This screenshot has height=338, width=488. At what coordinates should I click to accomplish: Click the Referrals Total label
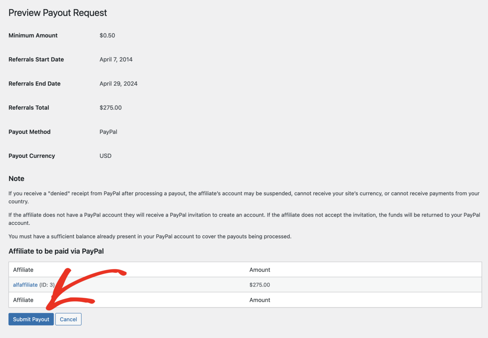[x=29, y=107]
